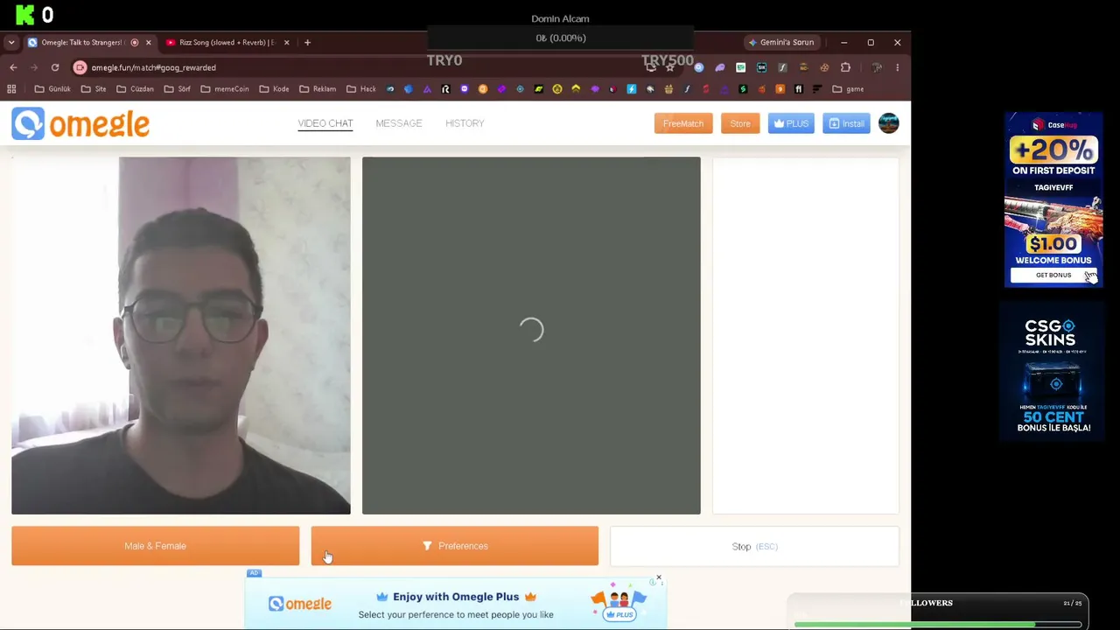Viewport: 1120px width, 630px height.
Task: Open the Chrome three-dot menu
Action: 897,67
